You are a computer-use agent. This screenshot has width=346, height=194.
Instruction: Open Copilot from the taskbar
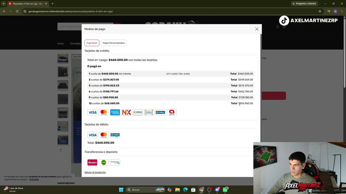click(169, 190)
